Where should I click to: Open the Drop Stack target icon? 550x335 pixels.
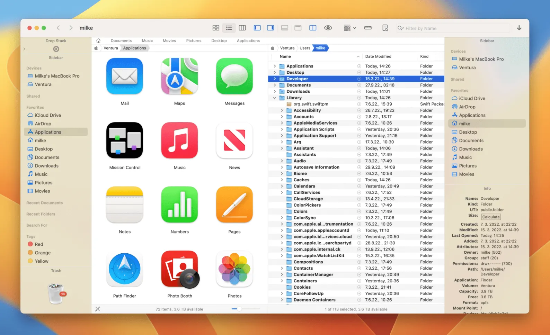pyautogui.click(x=56, y=49)
